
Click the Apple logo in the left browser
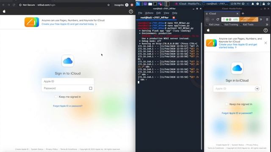(x=4, y=11)
